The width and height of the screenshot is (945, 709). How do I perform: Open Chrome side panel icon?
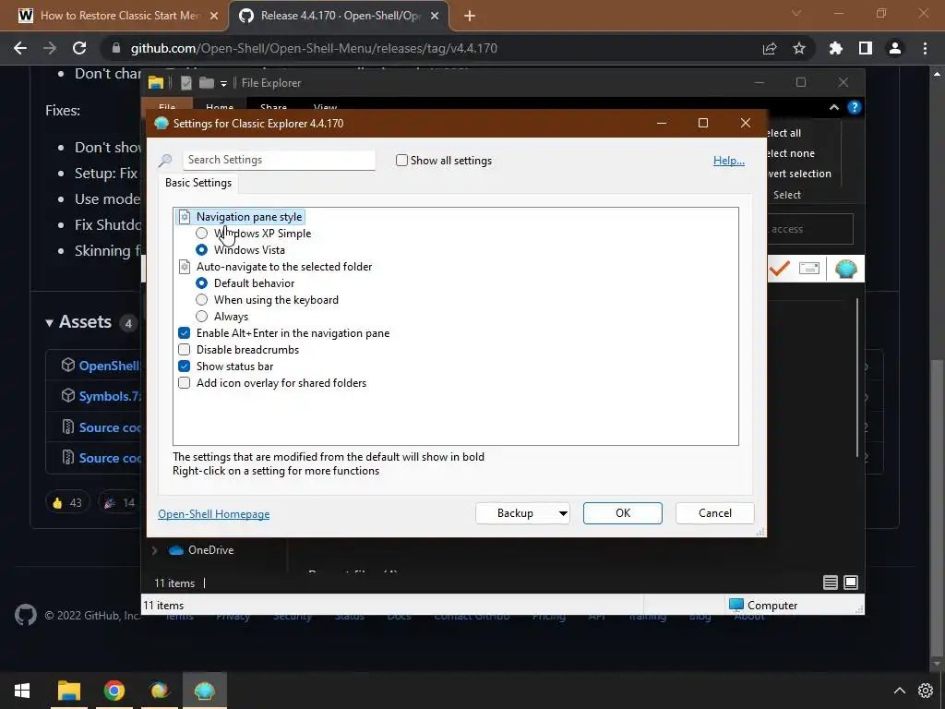(866, 48)
